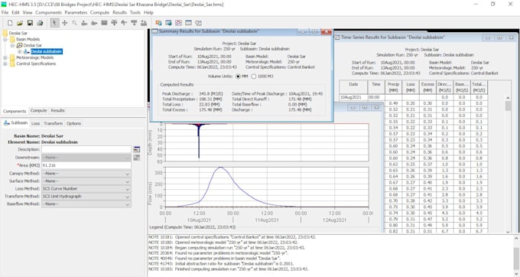Expand the Meteorologic Models folder
Screen dimensions: 520x277
(x=5, y=57)
